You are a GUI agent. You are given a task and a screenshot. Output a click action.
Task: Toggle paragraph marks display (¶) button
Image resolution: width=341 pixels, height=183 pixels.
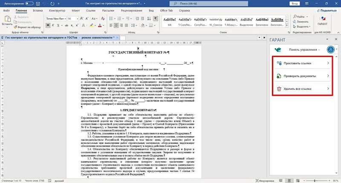pos(155,19)
